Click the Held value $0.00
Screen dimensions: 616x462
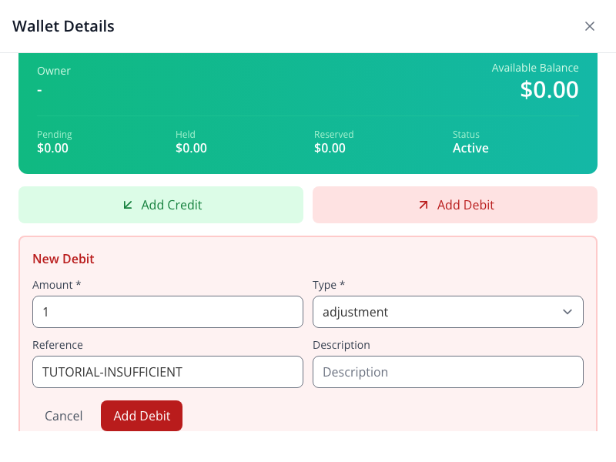click(x=191, y=148)
